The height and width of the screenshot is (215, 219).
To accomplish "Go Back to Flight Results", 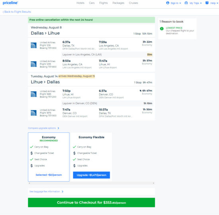I will pos(17,12).
